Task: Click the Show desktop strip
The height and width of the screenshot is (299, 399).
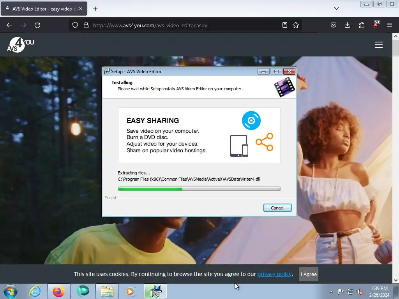Action: 396,291
